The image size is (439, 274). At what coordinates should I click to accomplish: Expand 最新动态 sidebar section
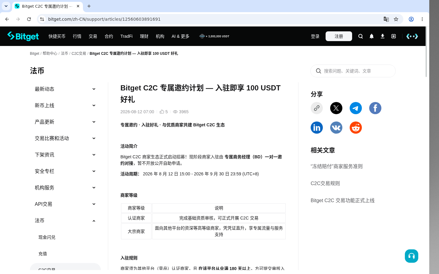coord(65,89)
